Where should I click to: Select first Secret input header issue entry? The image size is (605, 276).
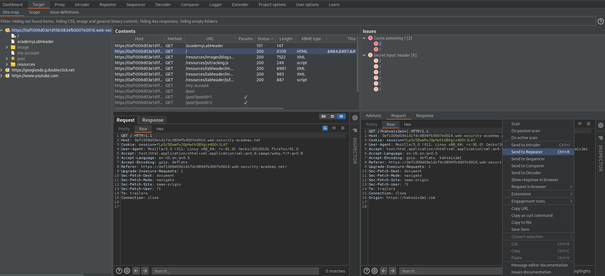coord(378,61)
